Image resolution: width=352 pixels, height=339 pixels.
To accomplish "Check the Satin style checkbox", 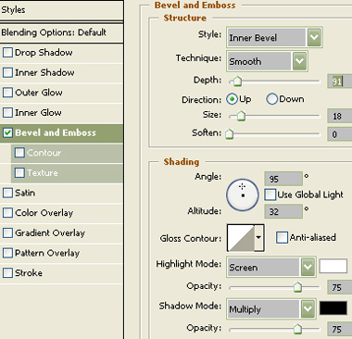I will pos(7,193).
